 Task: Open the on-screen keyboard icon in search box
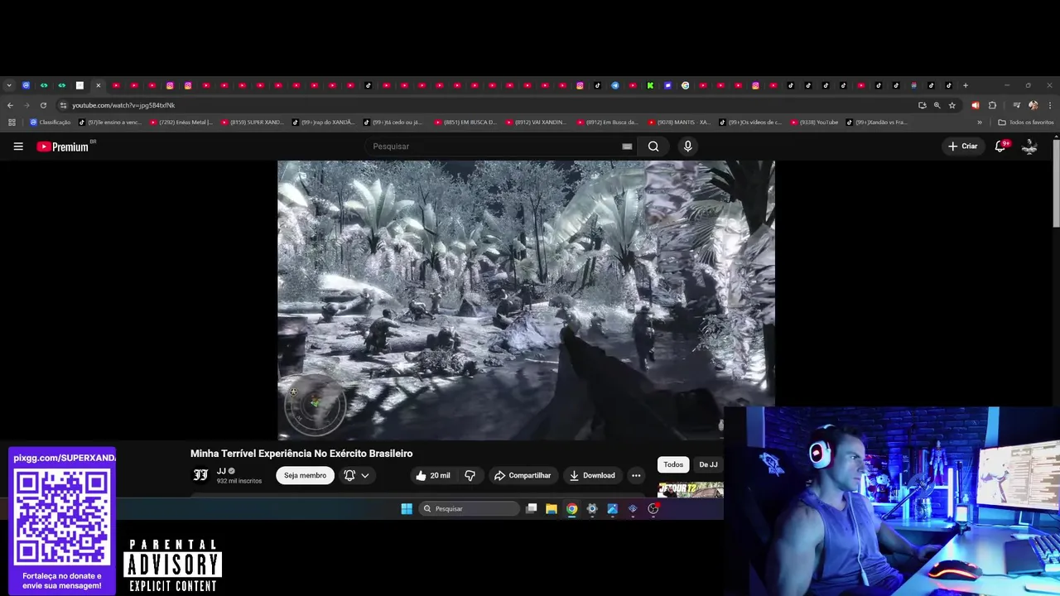pyautogui.click(x=627, y=147)
